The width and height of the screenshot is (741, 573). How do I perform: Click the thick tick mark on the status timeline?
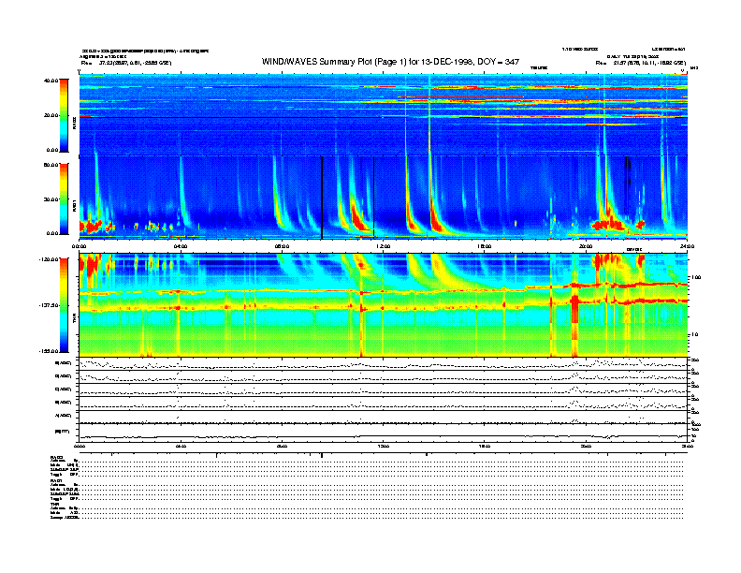point(322,455)
